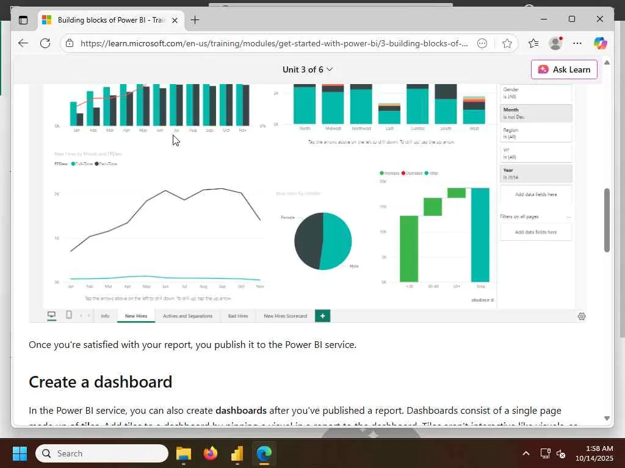The image size is (625, 468).
Task: Open the browser profile menu
Action: (x=555, y=43)
